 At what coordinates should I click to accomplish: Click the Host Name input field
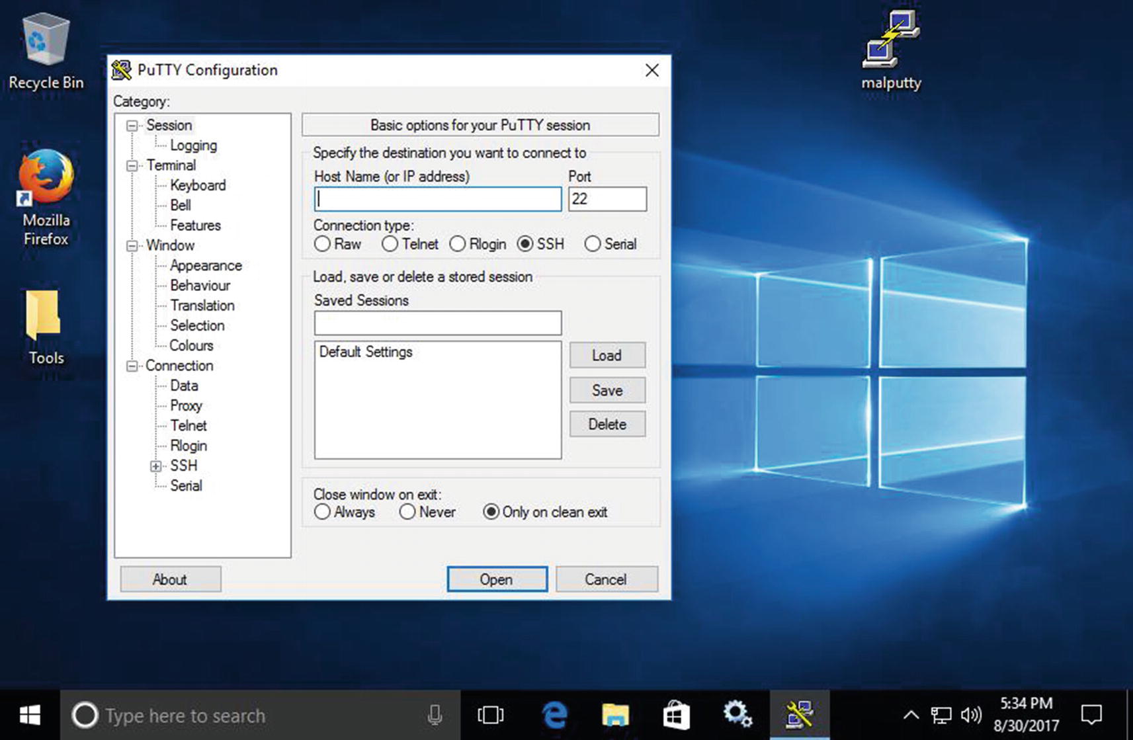click(x=437, y=199)
